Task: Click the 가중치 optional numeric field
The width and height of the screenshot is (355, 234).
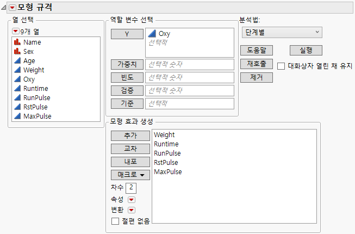Action: point(190,65)
